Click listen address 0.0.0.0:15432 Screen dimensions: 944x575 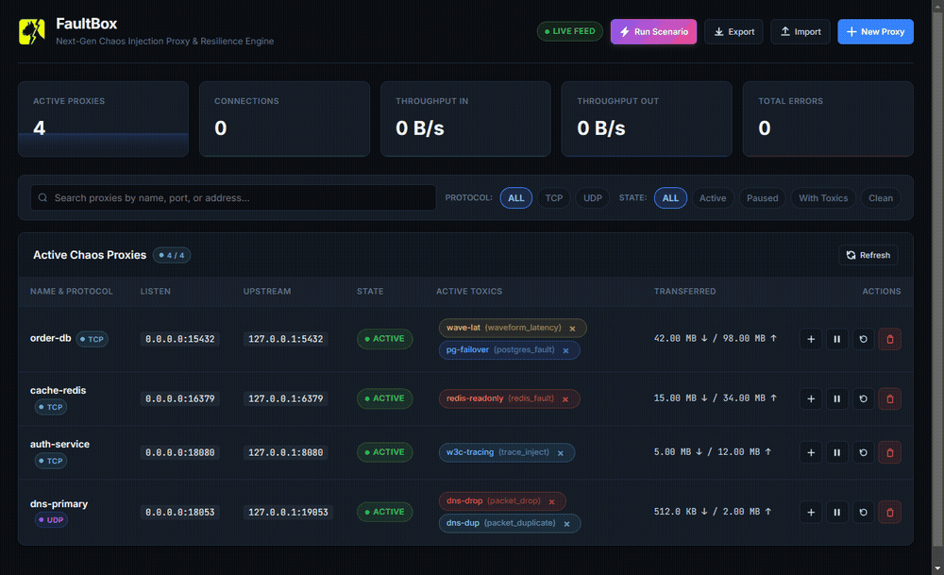(180, 339)
